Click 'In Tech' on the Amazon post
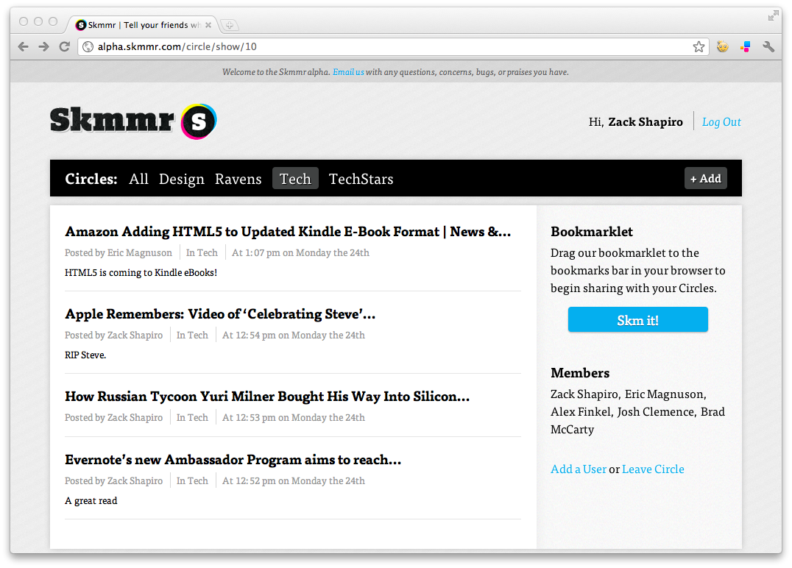 pos(202,253)
